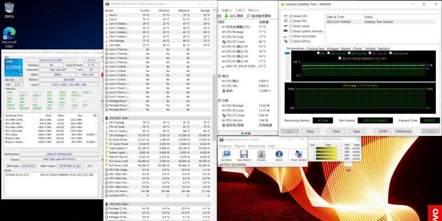Launch Microsoft Edge from desktop
The height and width of the screenshot is (221, 442).
(x=9, y=38)
